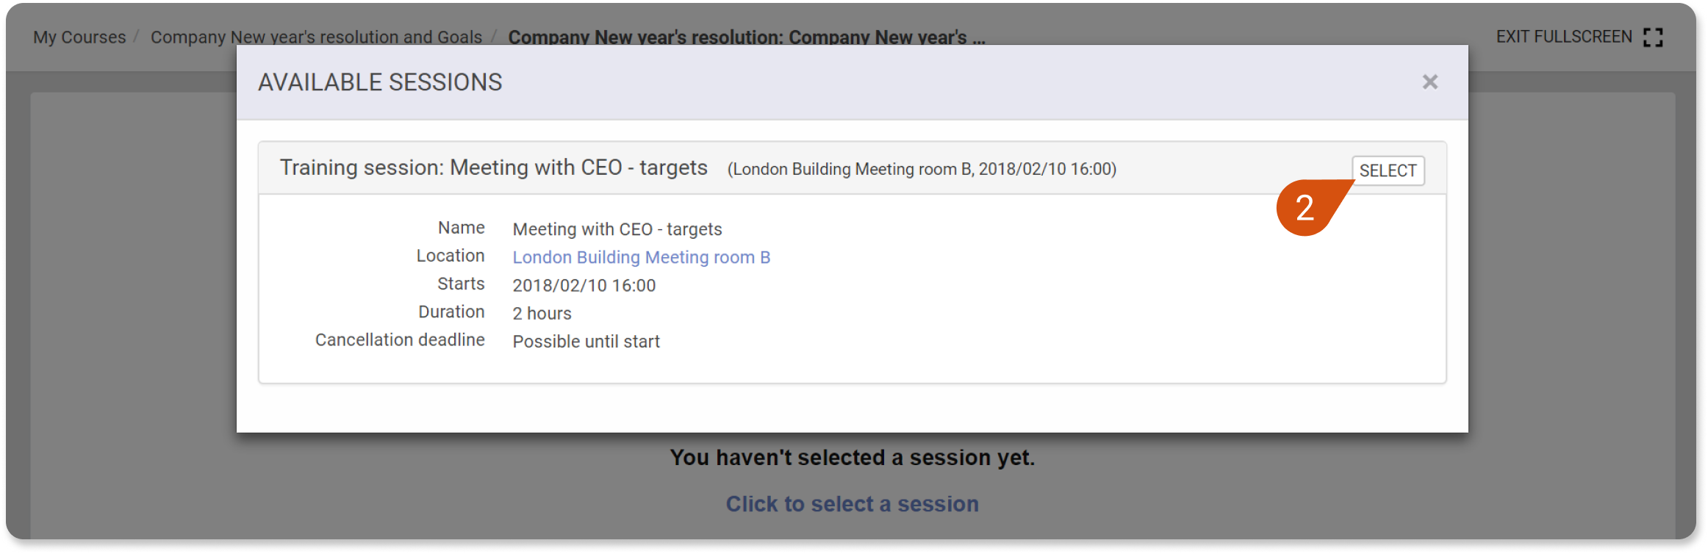Select the Meeting with CEO session
Viewport: 1708px width, 554px height.
click(1388, 170)
